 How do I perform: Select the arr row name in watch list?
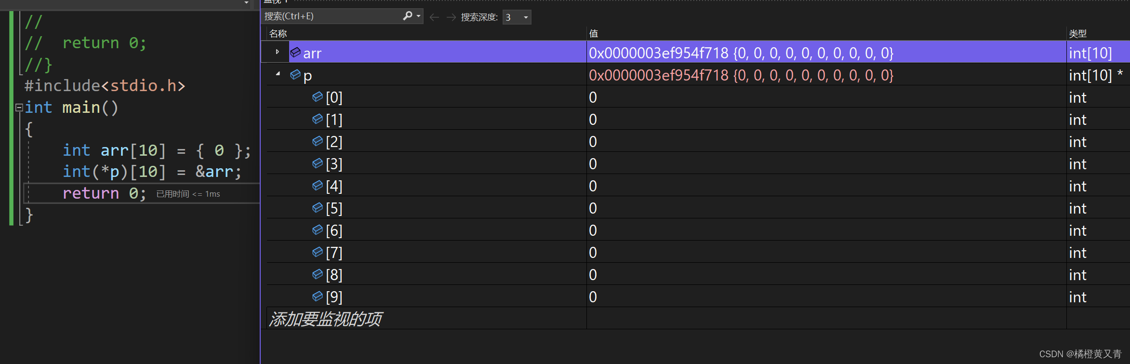[x=312, y=53]
